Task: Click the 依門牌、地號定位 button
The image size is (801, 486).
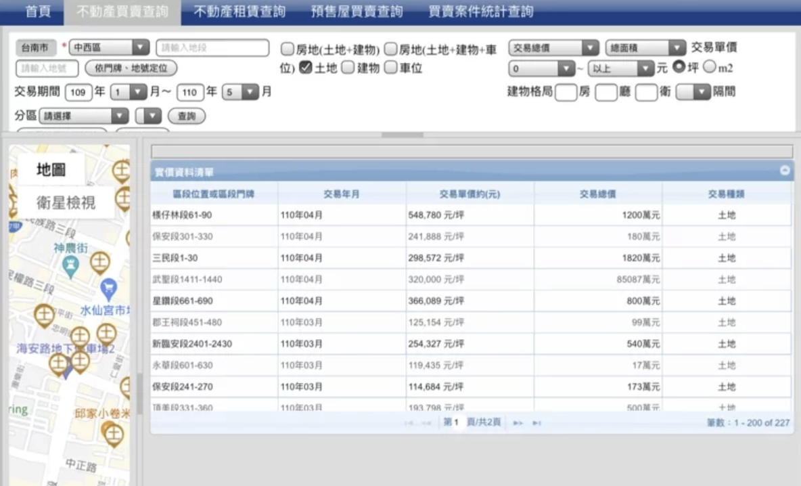Action: [x=131, y=68]
